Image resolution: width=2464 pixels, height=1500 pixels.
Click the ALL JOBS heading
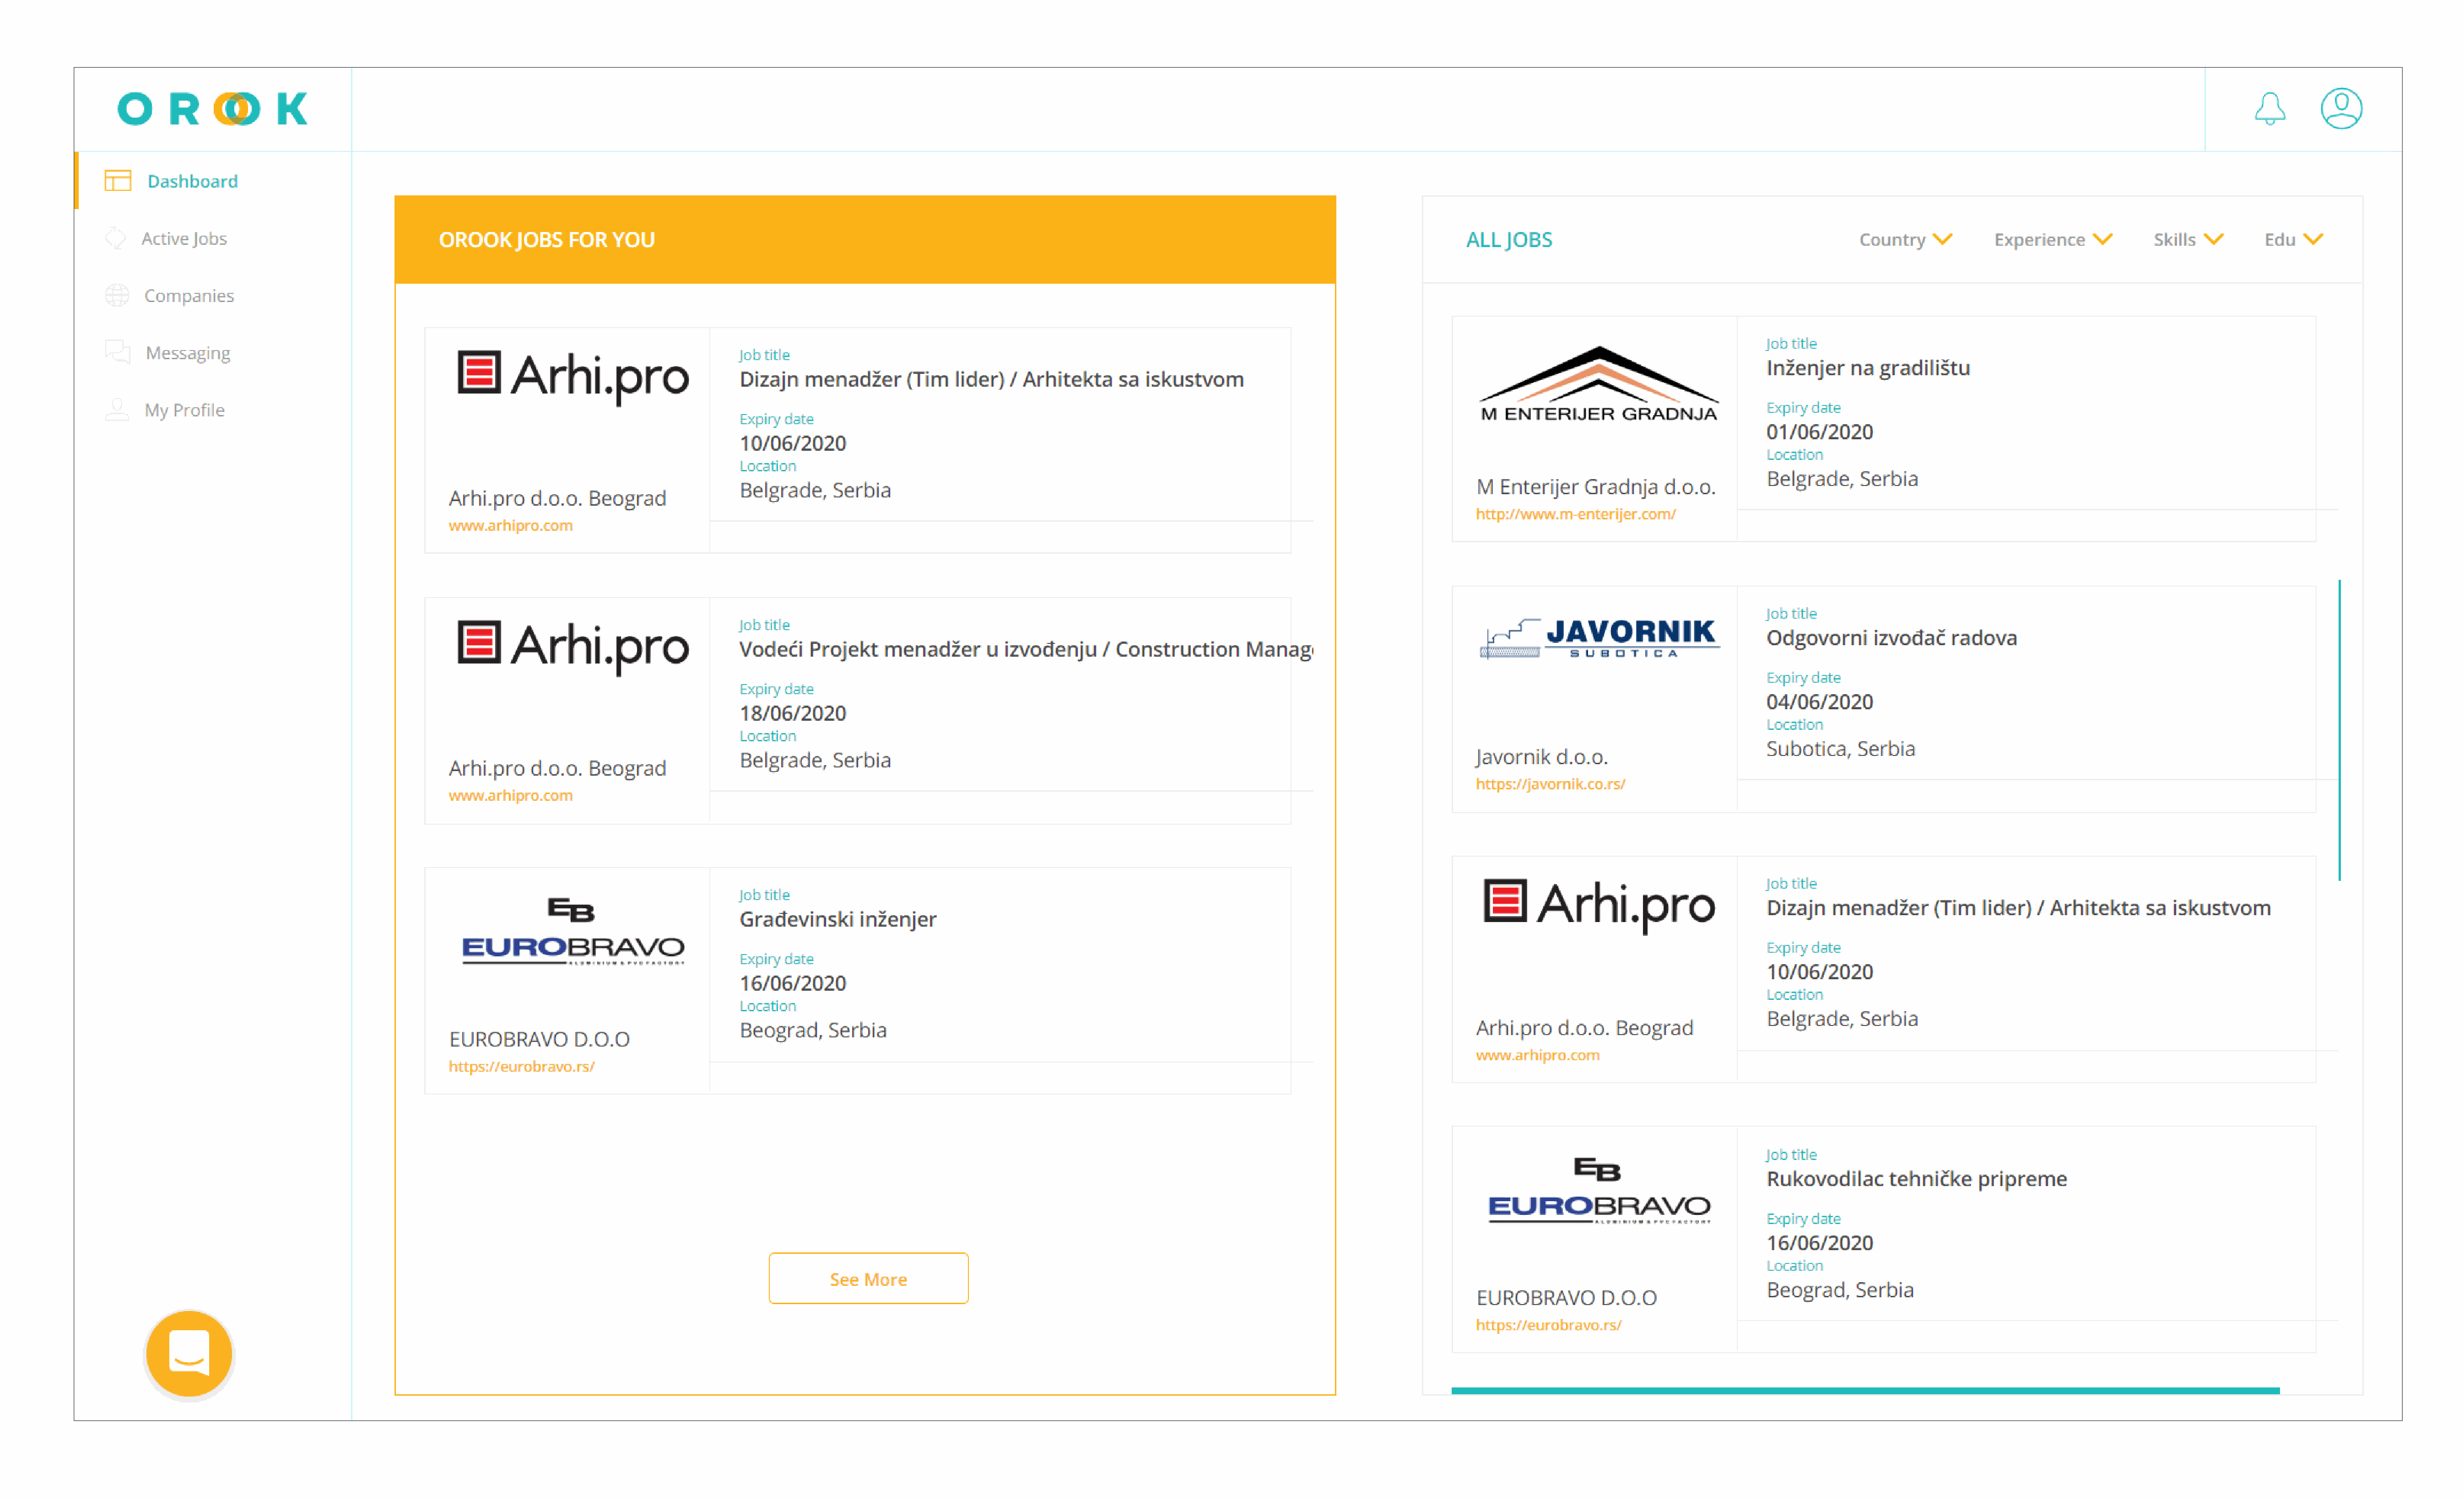click(x=1509, y=240)
